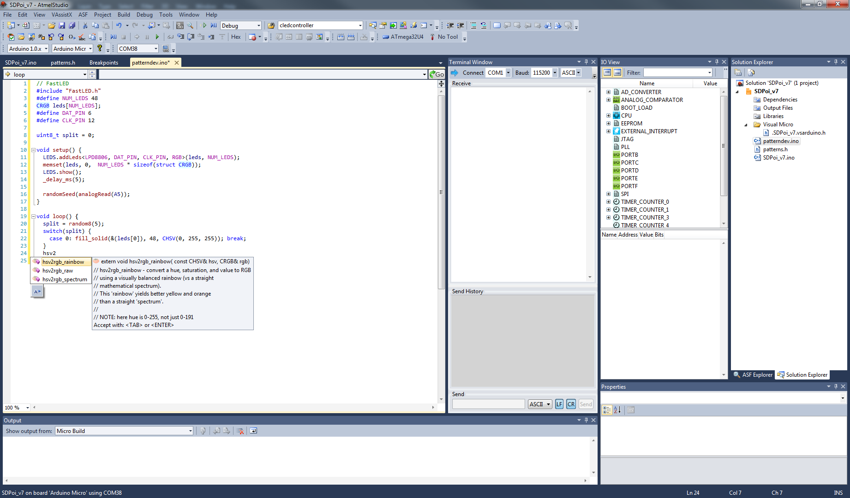The image size is (850, 498).
Task: Click the Connect button in Terminal Window
Action: pos(467,73)
